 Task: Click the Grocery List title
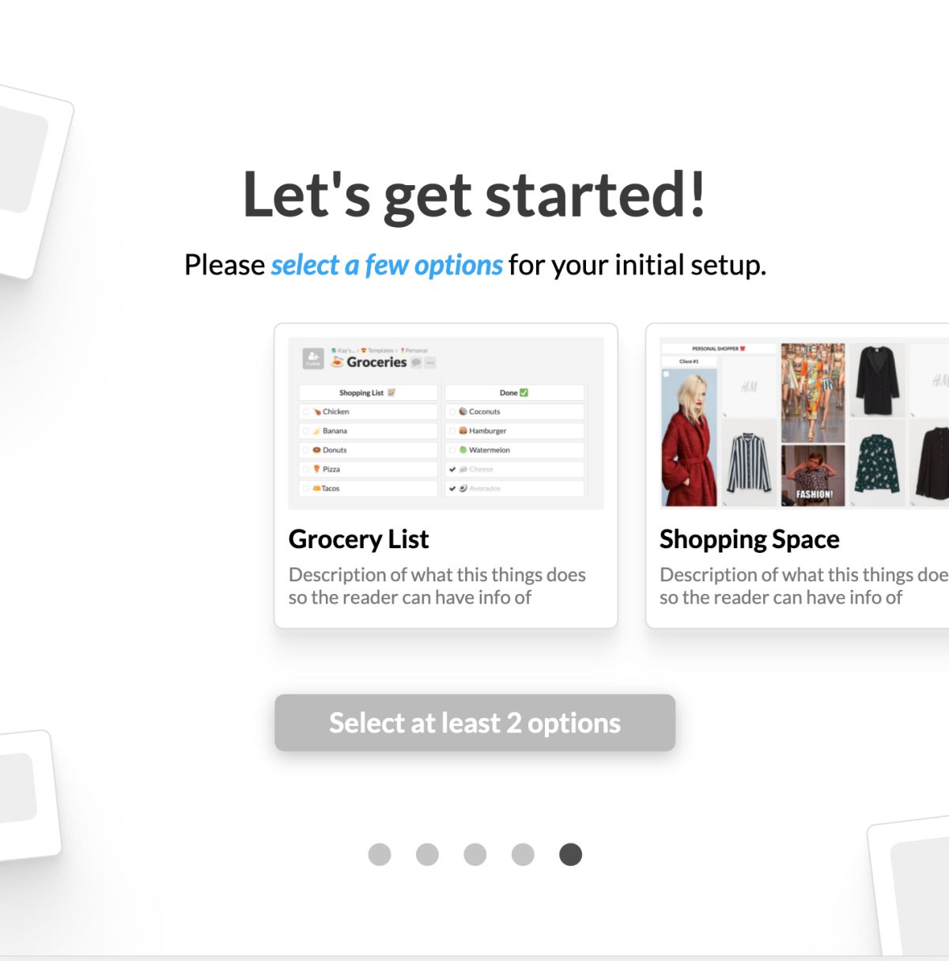pos(358,539)
